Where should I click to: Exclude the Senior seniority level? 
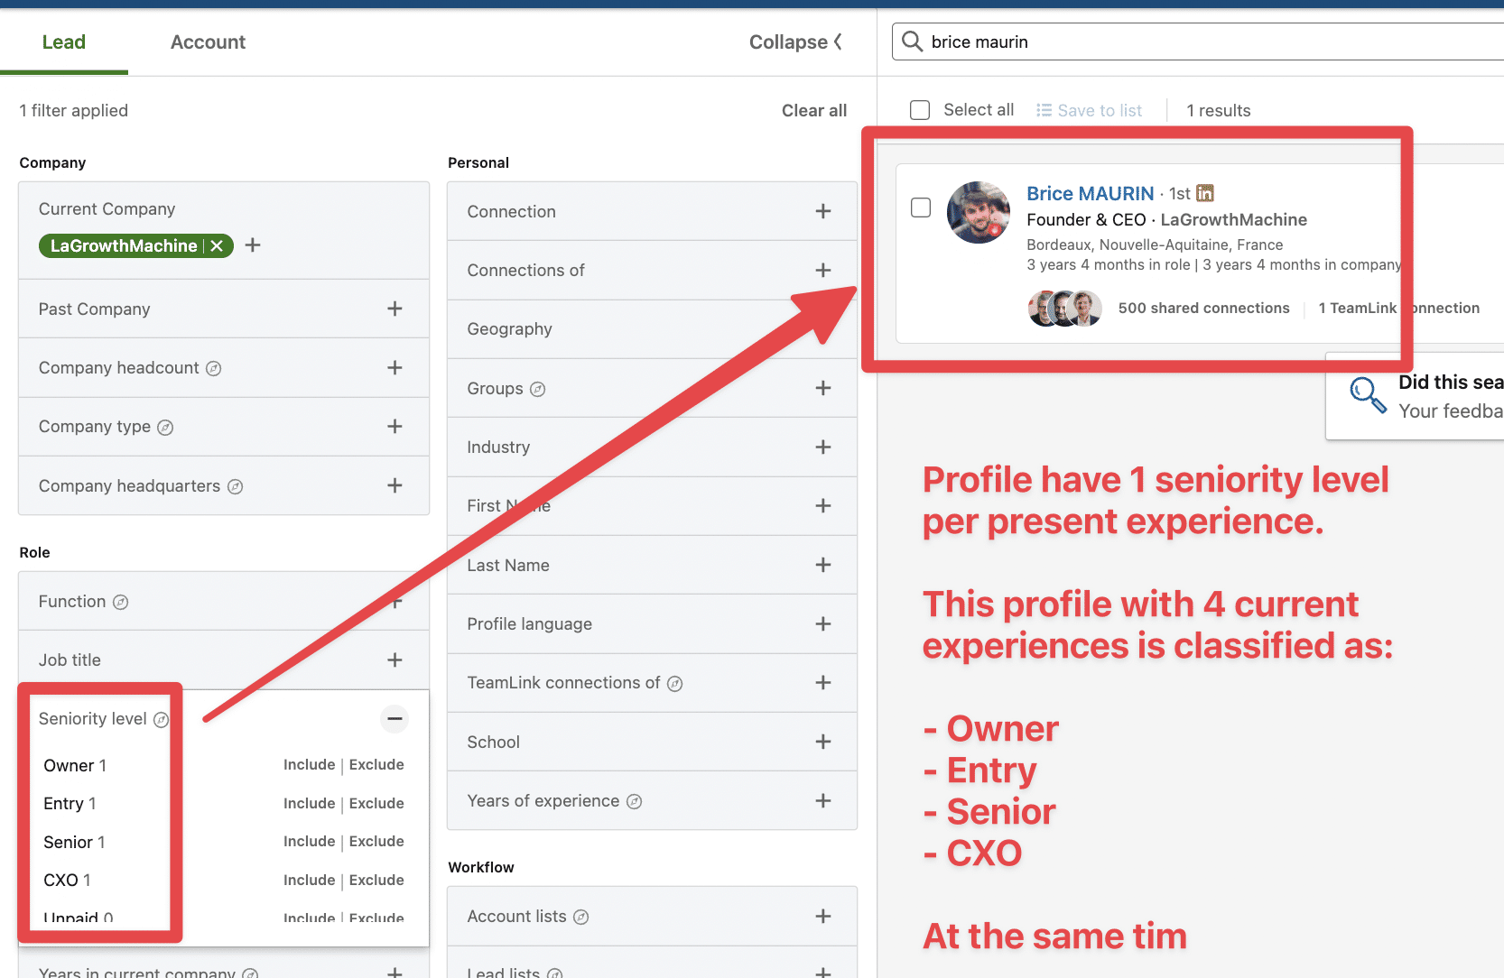[x=376, y=841]
